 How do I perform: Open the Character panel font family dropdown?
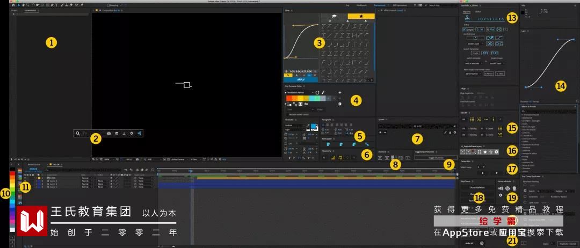(x=295, y=125)
